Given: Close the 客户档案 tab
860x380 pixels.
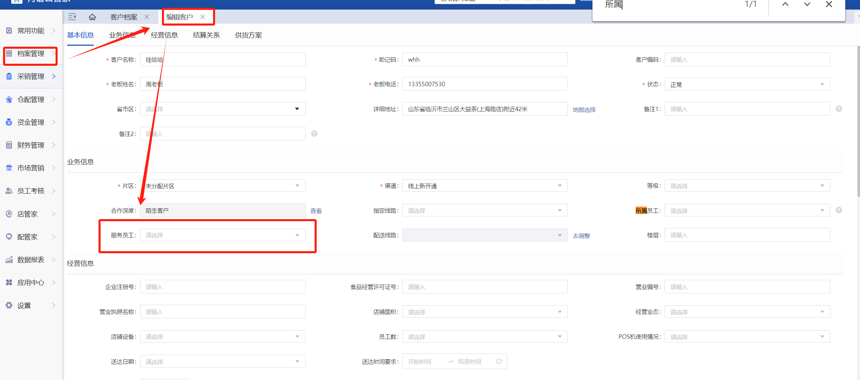Looking at the screenshot, I should tap(147, 17).
